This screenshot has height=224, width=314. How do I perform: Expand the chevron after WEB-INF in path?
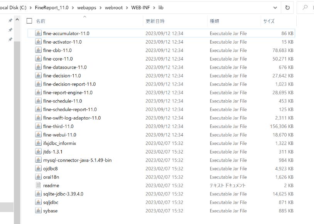coord(154,8)
